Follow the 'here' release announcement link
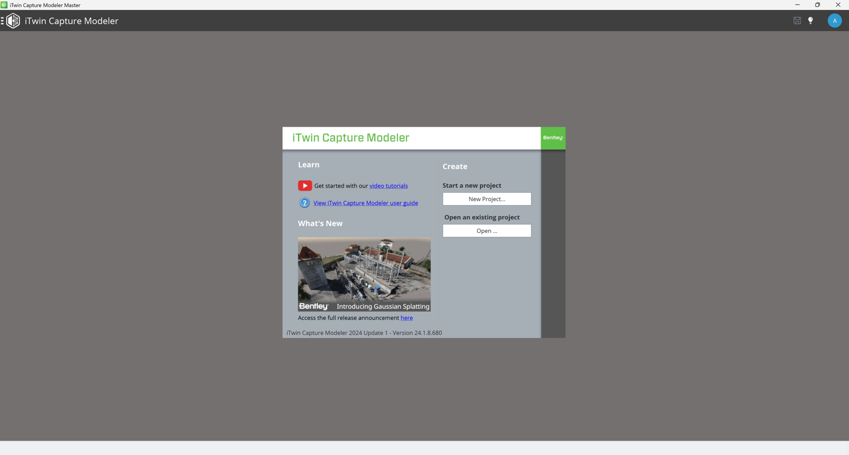This screenshot has width=849, height=455. [x=406, y=318]
